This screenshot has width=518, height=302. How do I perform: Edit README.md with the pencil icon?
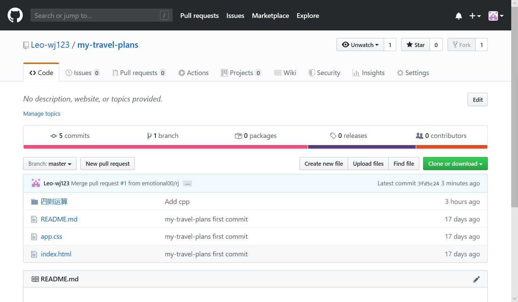(x=476, y=279)
